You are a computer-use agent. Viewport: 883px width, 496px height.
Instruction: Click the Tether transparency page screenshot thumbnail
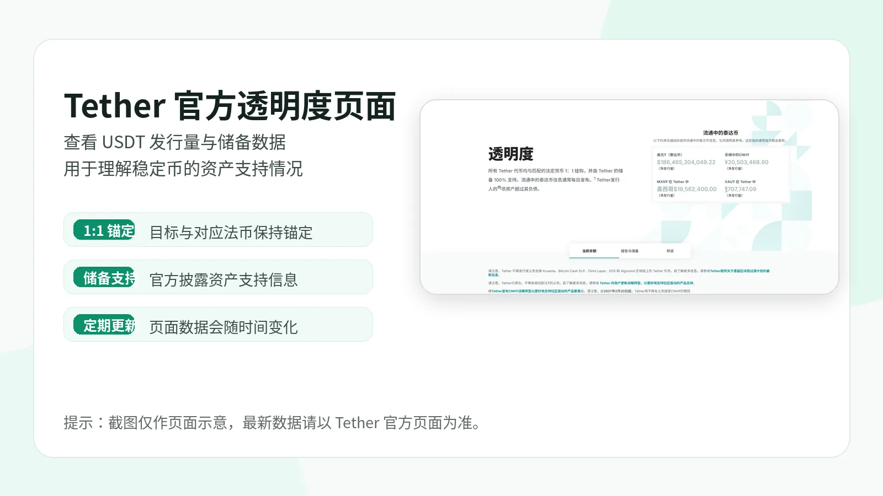click(629, 197)
